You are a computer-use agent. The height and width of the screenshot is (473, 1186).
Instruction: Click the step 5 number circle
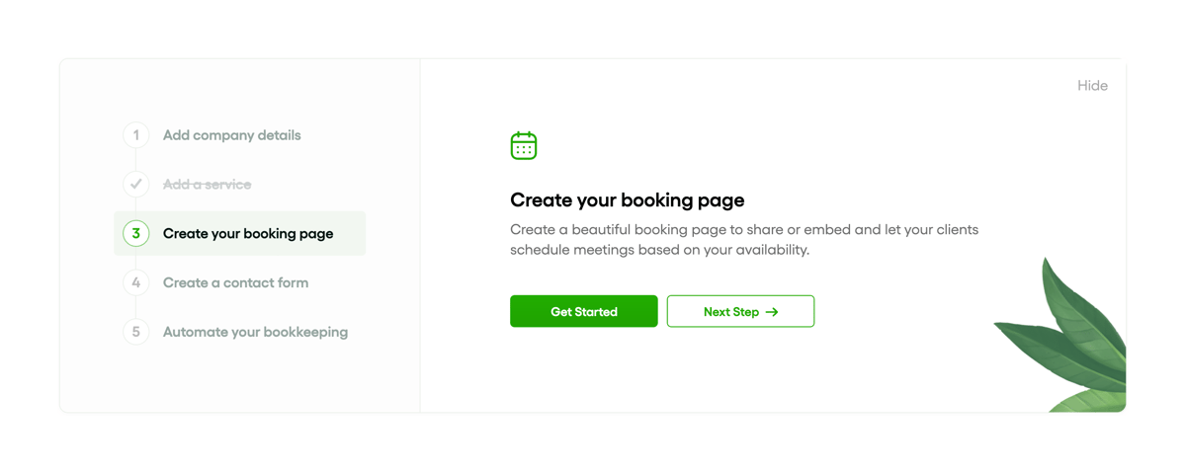click(136, 332)
